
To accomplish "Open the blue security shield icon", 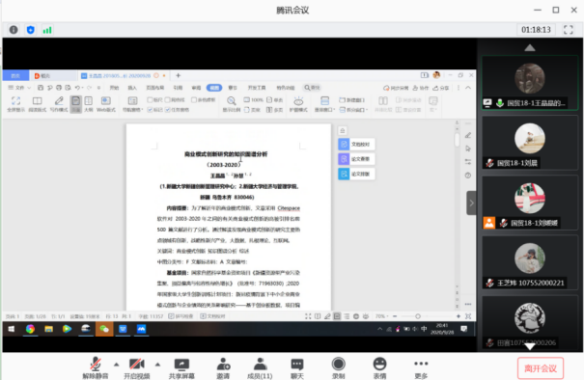I will 31,30.
